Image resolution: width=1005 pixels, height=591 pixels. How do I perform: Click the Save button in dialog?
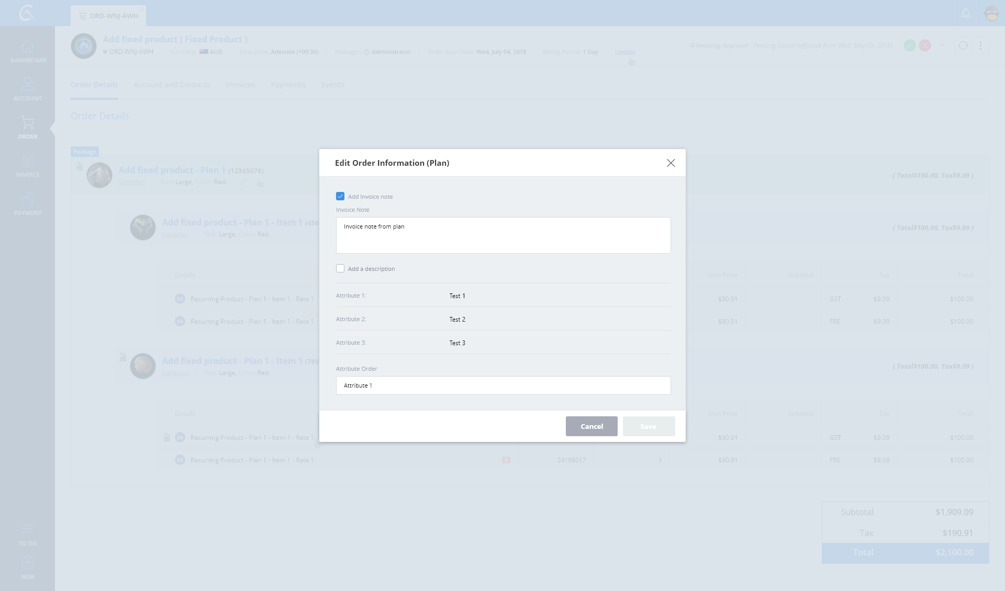pyautogui.click(x=648, y=426)
